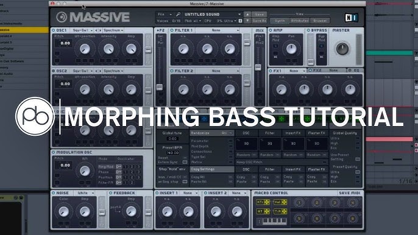Click macro knob 2
The image size is (418, 235).
coord(317,203)
